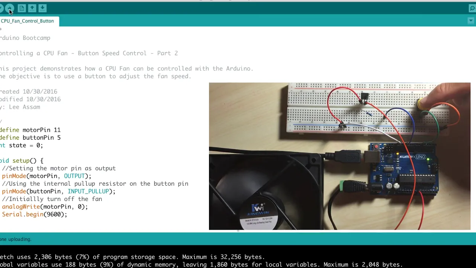The height and width of the screenshot is (268, 476).
Task: Click the 'Initiallly turn off the fan' comment
Action: pos(52,199)
